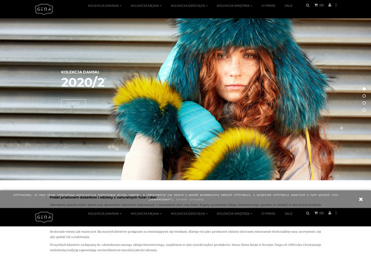Expand Kolekcja Wnętrza in the lower header bar
371x256 pixels.
tap(235, 213)
